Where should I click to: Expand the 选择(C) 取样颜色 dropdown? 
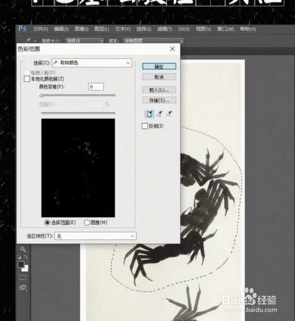(92, 63)
